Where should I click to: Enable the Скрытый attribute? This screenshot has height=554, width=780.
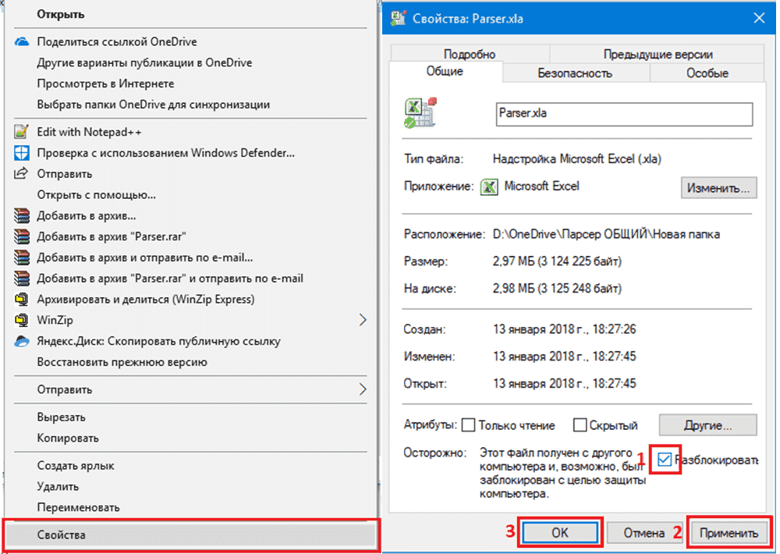tap(580, 425)
